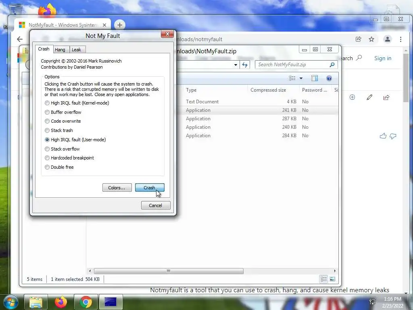The image size is (413, 310).
Task: Click the scrollbar right arrow in Explorer
Action: pyautogui.click(x=335, y=271)
